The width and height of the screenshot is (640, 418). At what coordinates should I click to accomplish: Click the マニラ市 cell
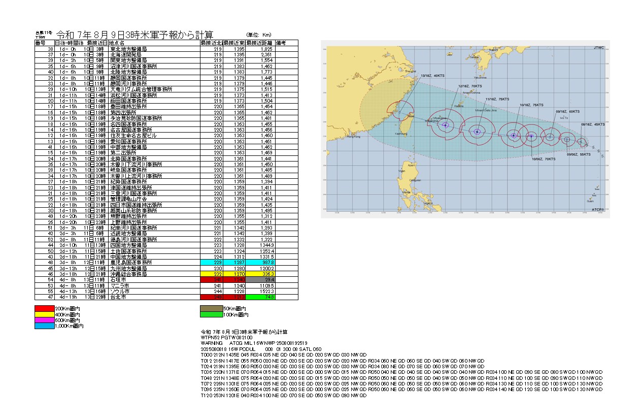point(154,285)
